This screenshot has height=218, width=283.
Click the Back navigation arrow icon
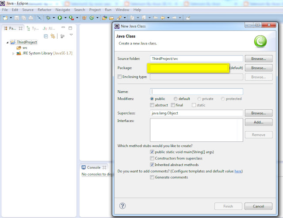click(163, 18)
